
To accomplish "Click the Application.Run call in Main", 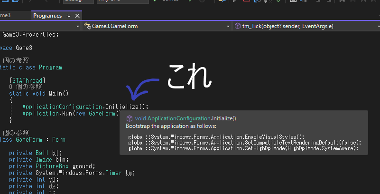I will (x=65, y=113).
